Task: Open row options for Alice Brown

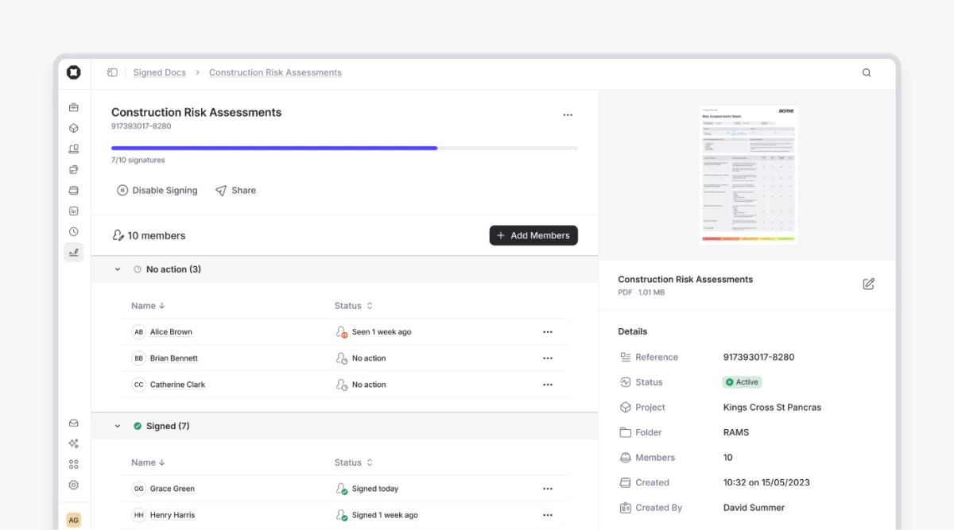Action: [548, 332]
